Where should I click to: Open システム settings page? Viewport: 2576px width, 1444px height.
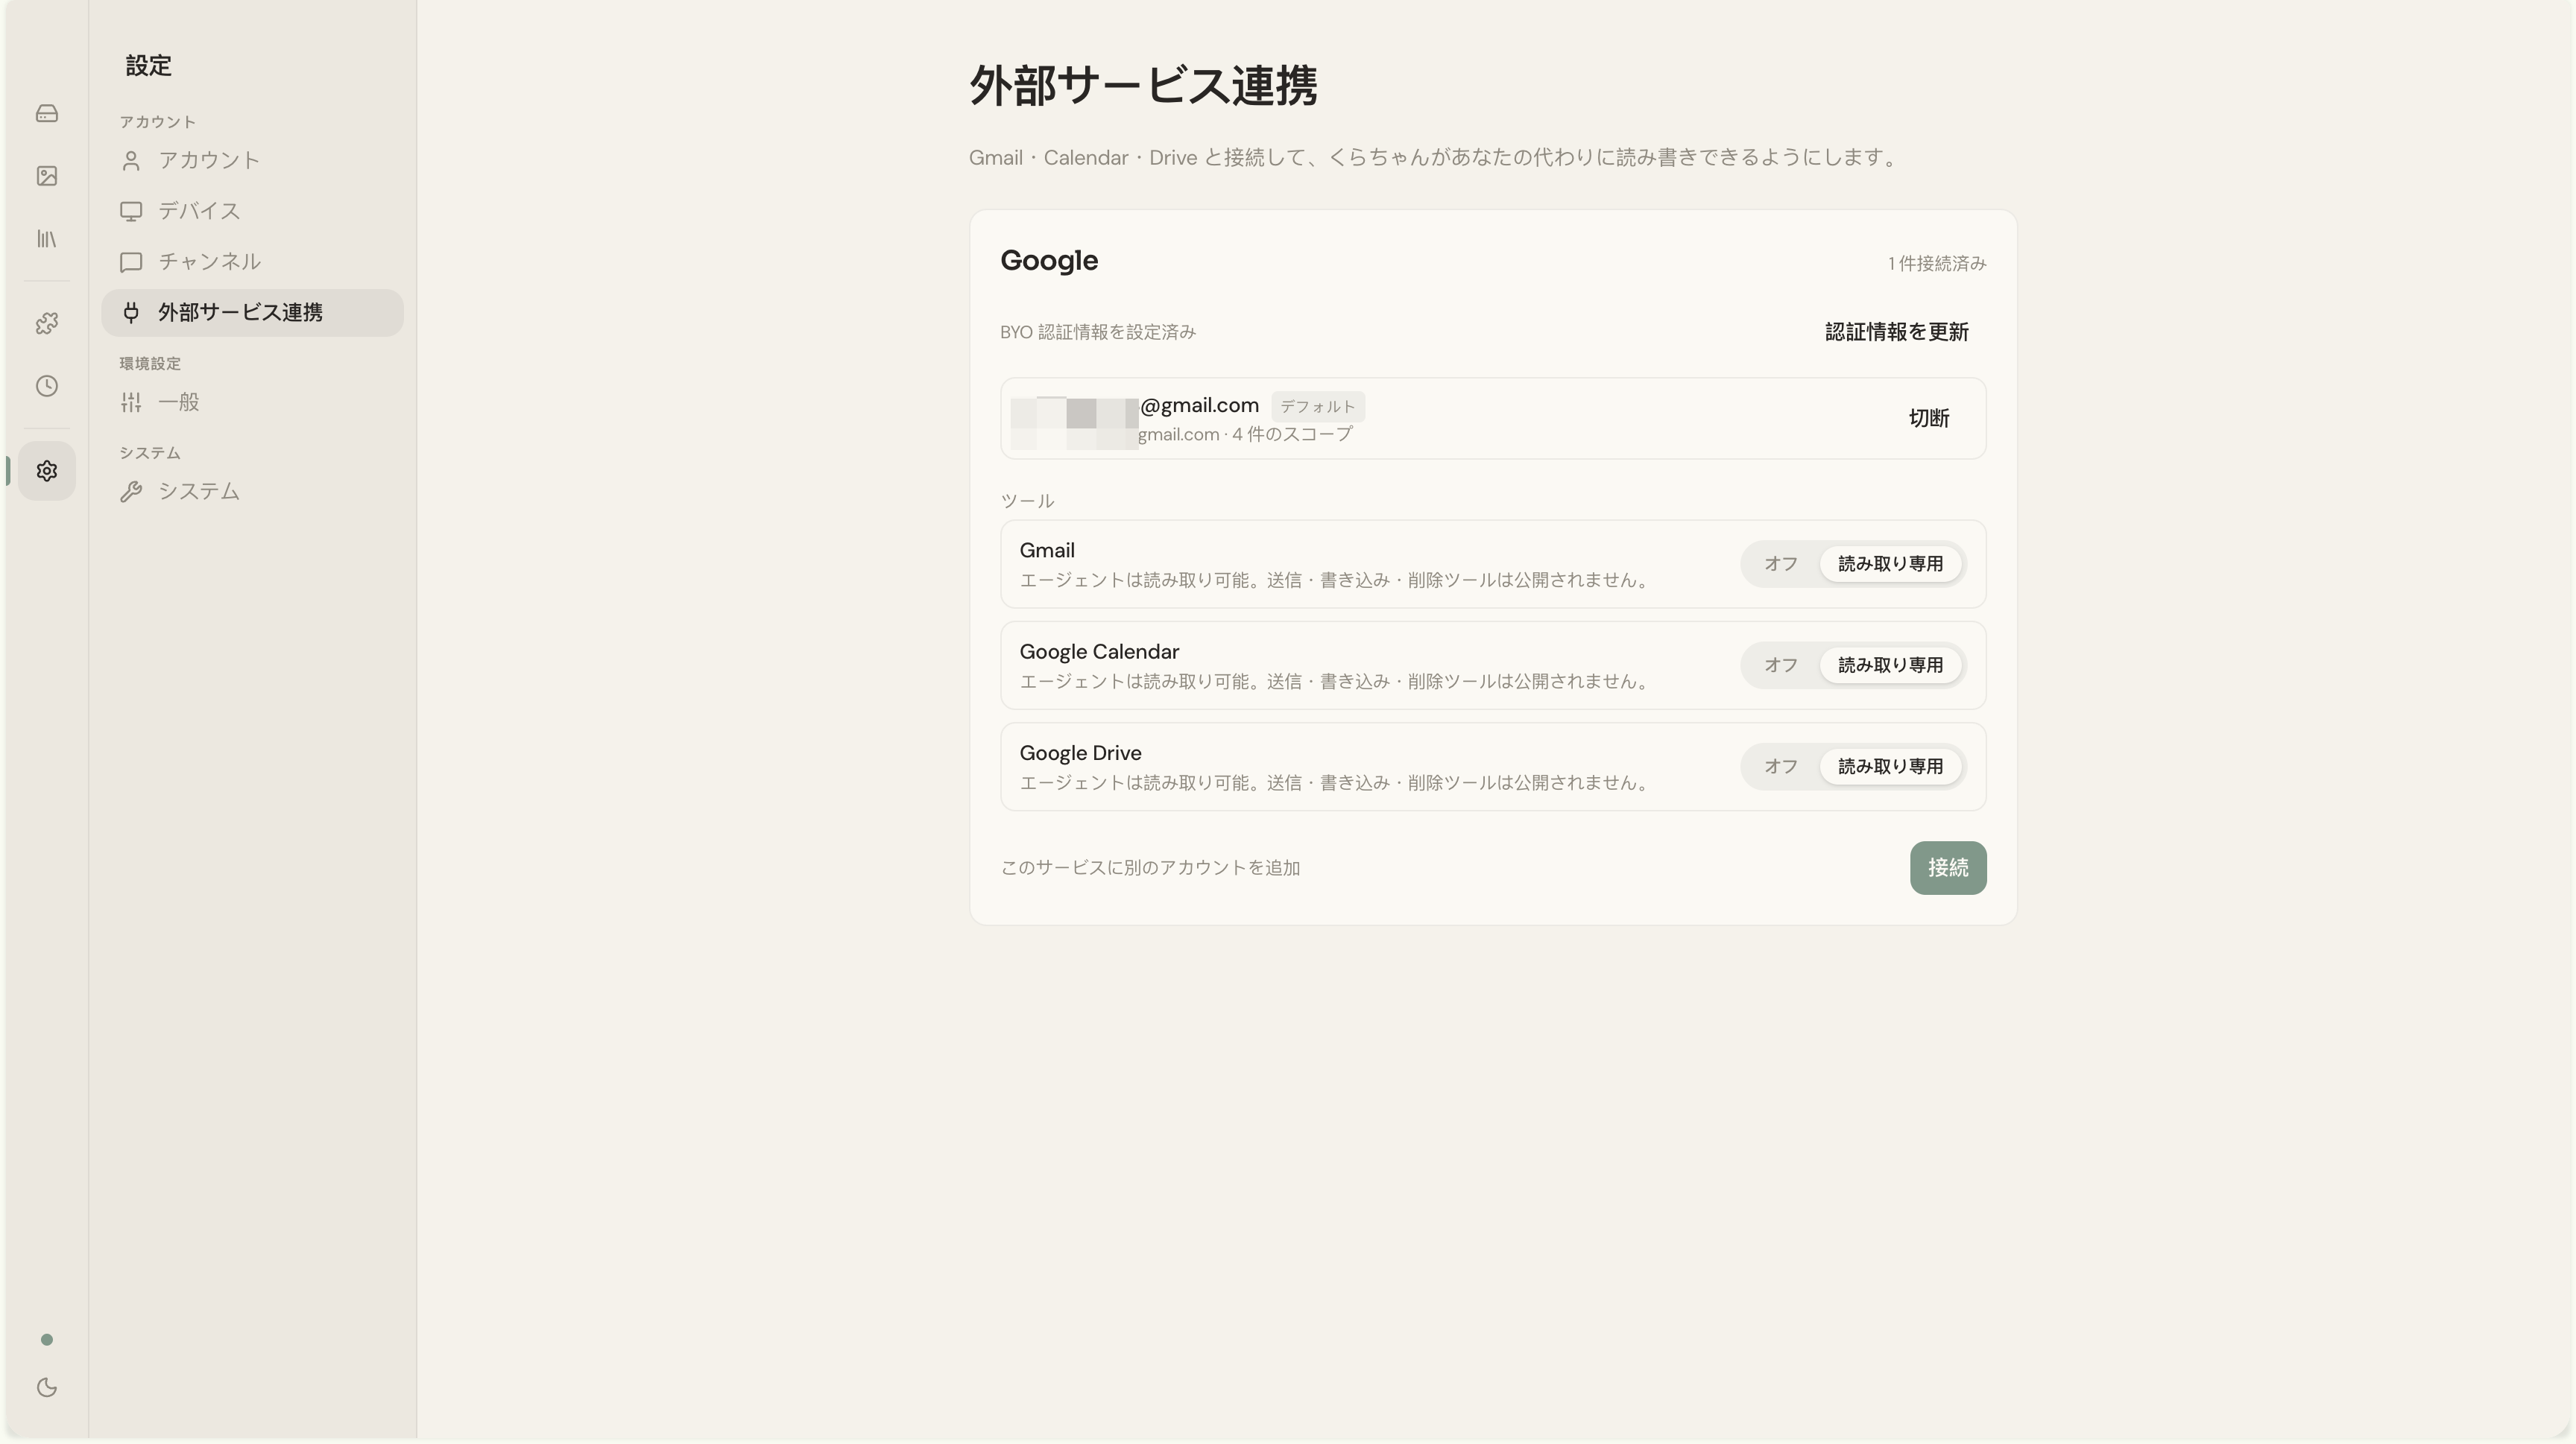point(252,492)
